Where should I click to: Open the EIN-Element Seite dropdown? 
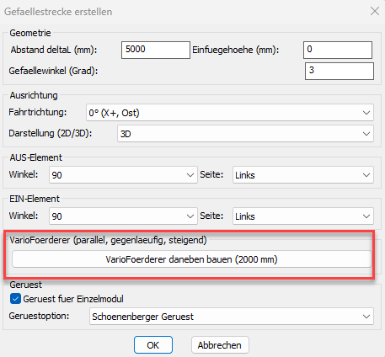coord(303,216)
